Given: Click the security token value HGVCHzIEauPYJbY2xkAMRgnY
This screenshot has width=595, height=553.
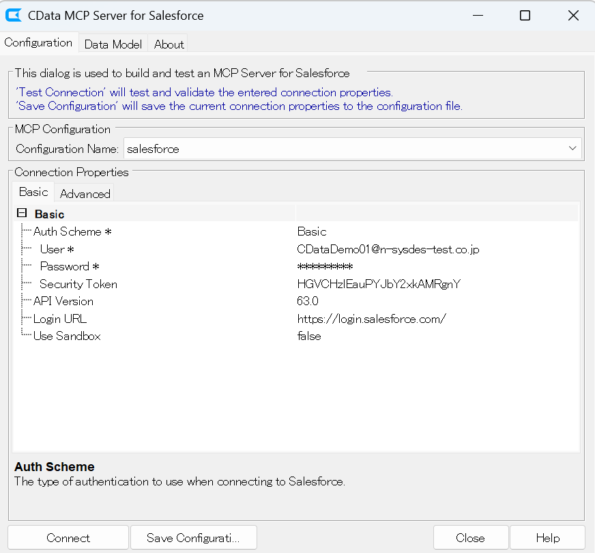Looking at the screenshot, I should [379, 284].
